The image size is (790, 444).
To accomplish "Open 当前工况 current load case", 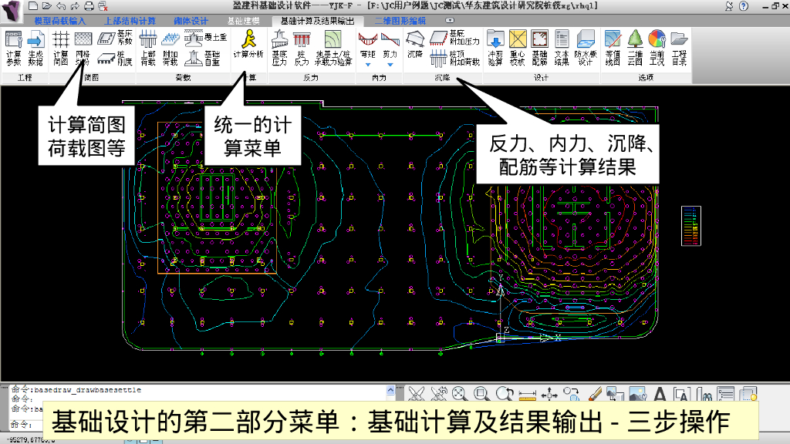I will 657,49.
